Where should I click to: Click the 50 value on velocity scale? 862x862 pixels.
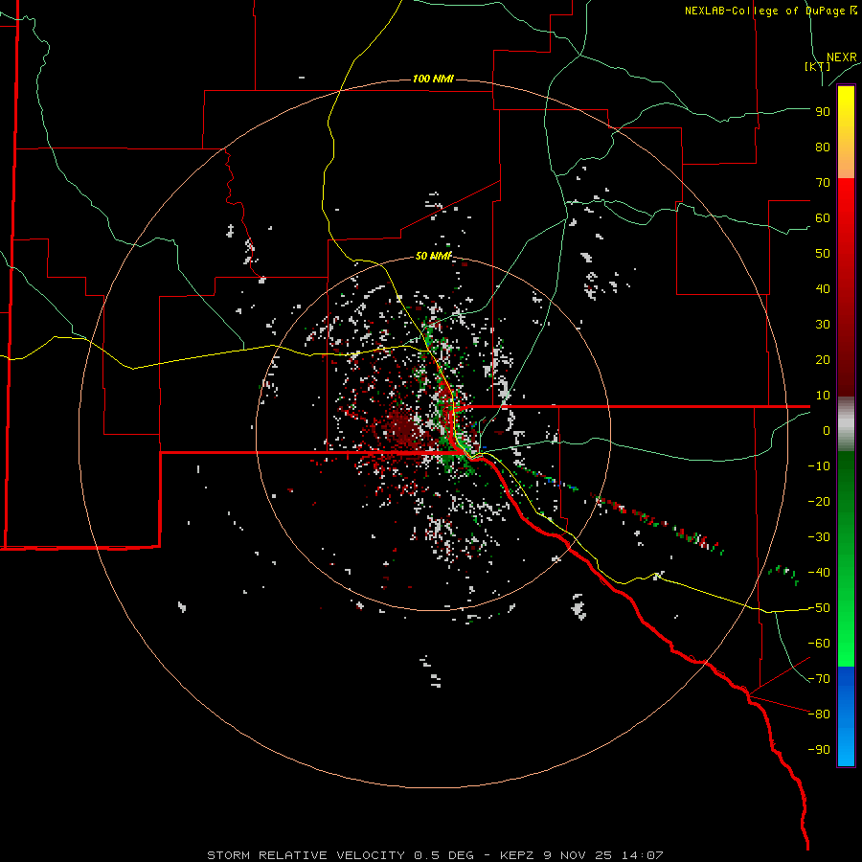(823, 254)
